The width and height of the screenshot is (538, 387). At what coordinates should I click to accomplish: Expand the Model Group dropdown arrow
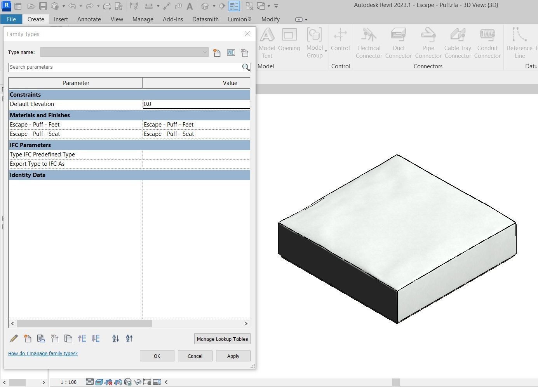(x=326, y=51)
